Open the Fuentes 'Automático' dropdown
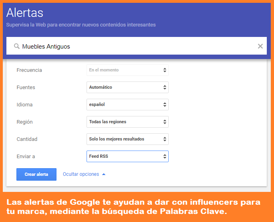The image size is (274, 222). coord(127,87)
